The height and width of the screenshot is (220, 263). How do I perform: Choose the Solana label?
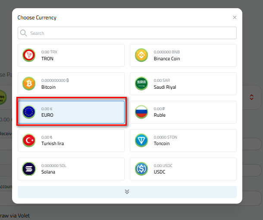[48, 172]
